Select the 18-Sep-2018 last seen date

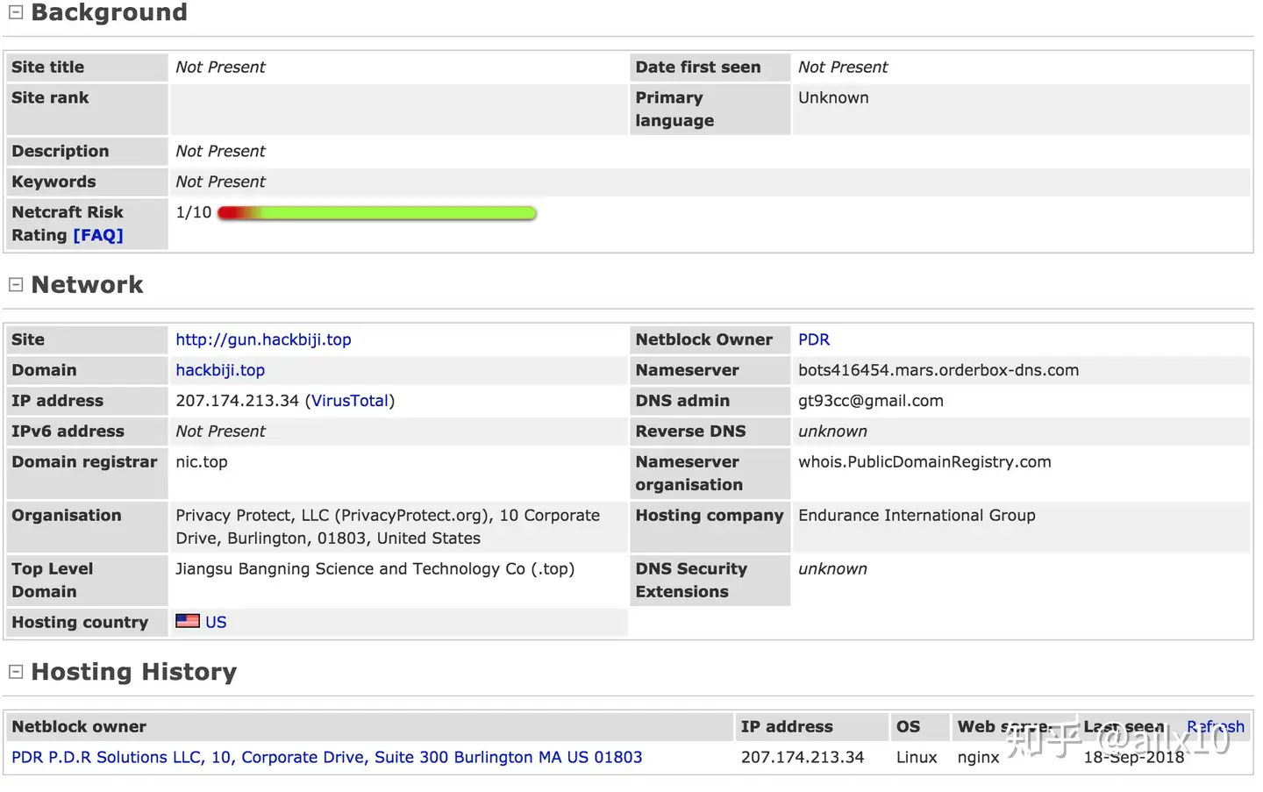(x=1134, y=757)
